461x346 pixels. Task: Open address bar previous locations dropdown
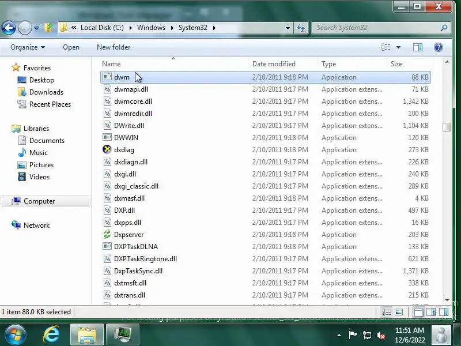point(288,28)
